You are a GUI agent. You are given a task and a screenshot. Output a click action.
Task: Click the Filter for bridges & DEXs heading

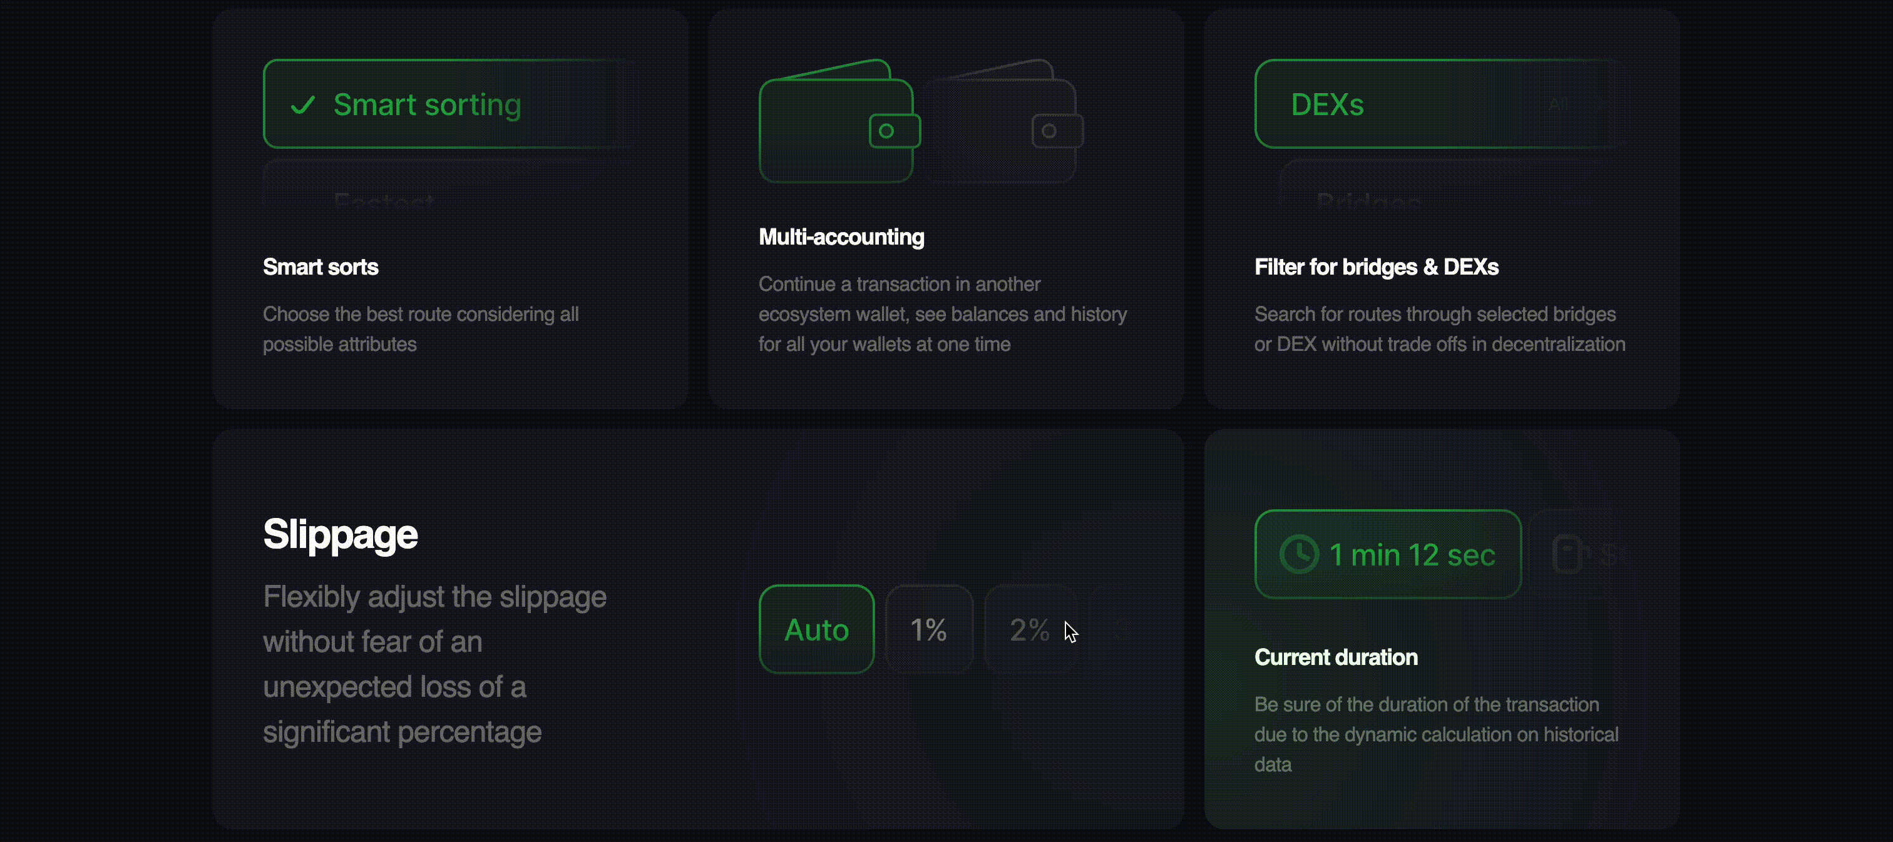(x=1377, y=267)
